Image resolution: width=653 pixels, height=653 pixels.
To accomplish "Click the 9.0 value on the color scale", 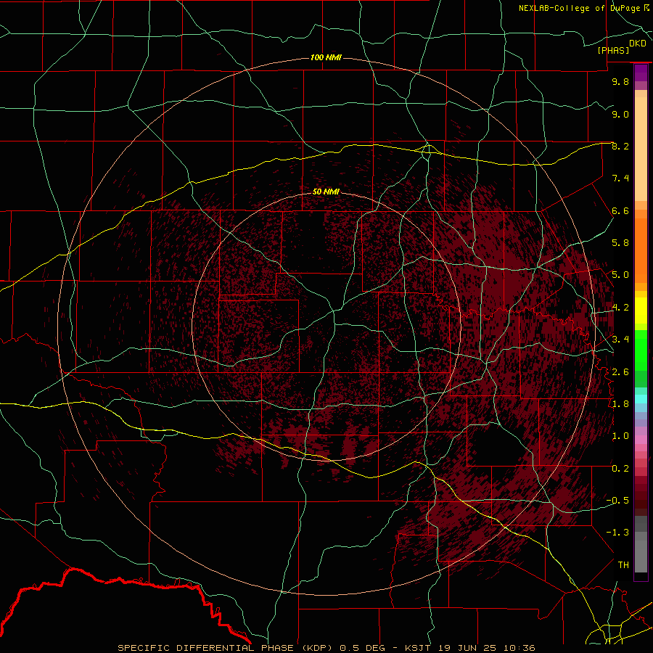I will 620,114.
